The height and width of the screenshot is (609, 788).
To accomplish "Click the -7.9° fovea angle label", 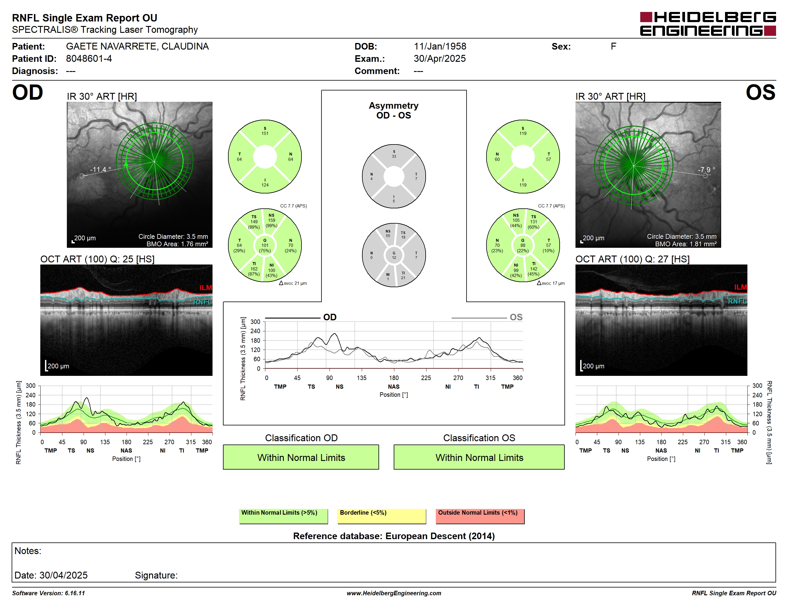I will 706,170.
